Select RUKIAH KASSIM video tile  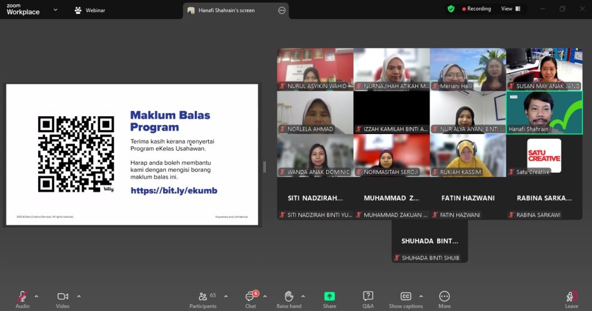[468, 155]
